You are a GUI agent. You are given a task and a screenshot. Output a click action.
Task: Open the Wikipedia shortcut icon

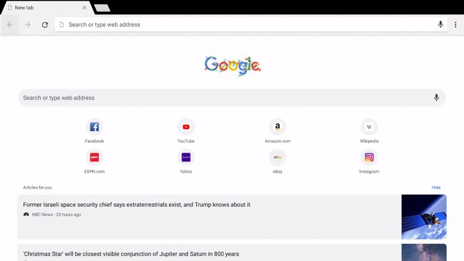[x=369, y=127]
